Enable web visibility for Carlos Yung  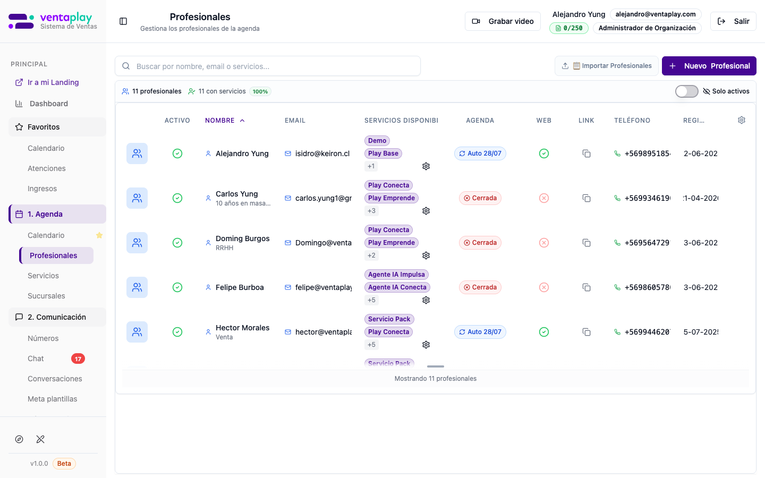[543, 198]
